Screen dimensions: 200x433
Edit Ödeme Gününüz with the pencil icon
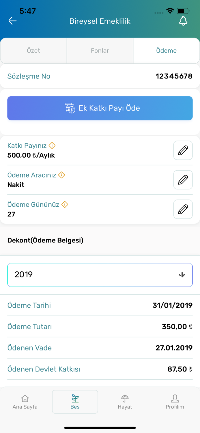[x=183, y=209]
